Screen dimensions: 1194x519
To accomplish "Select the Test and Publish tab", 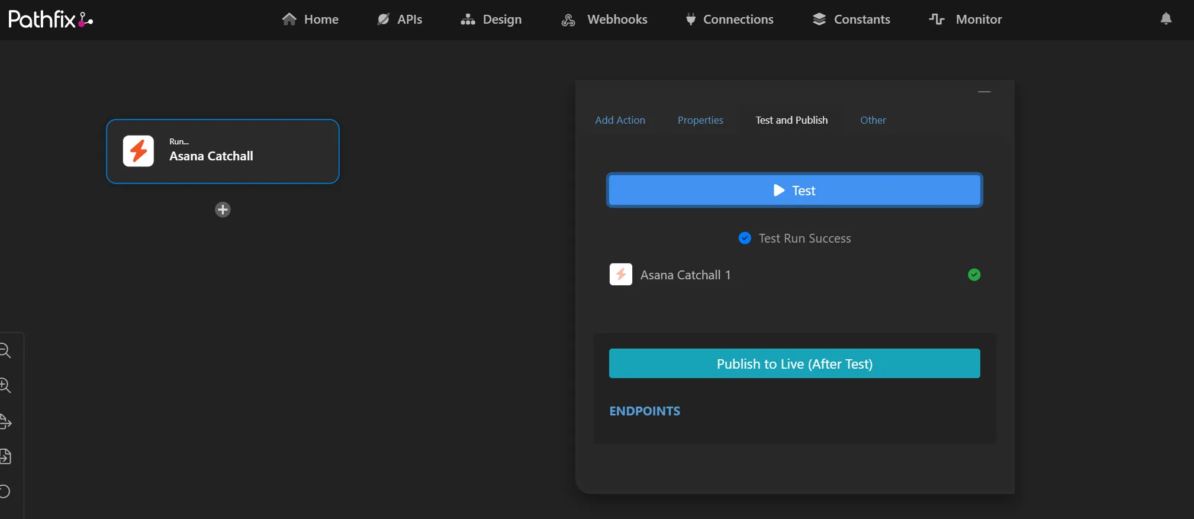I will pos(791,120).
